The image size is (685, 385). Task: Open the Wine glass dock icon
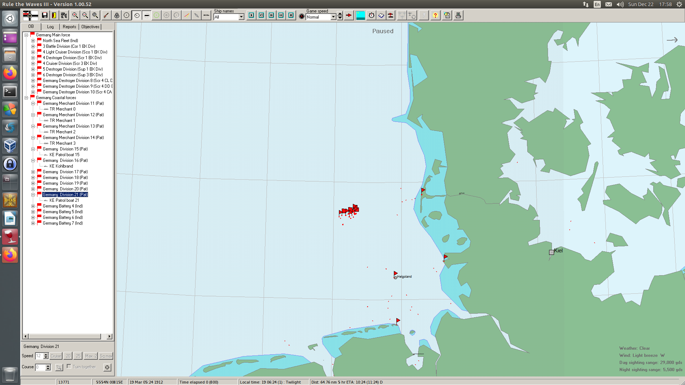point(10,237)
